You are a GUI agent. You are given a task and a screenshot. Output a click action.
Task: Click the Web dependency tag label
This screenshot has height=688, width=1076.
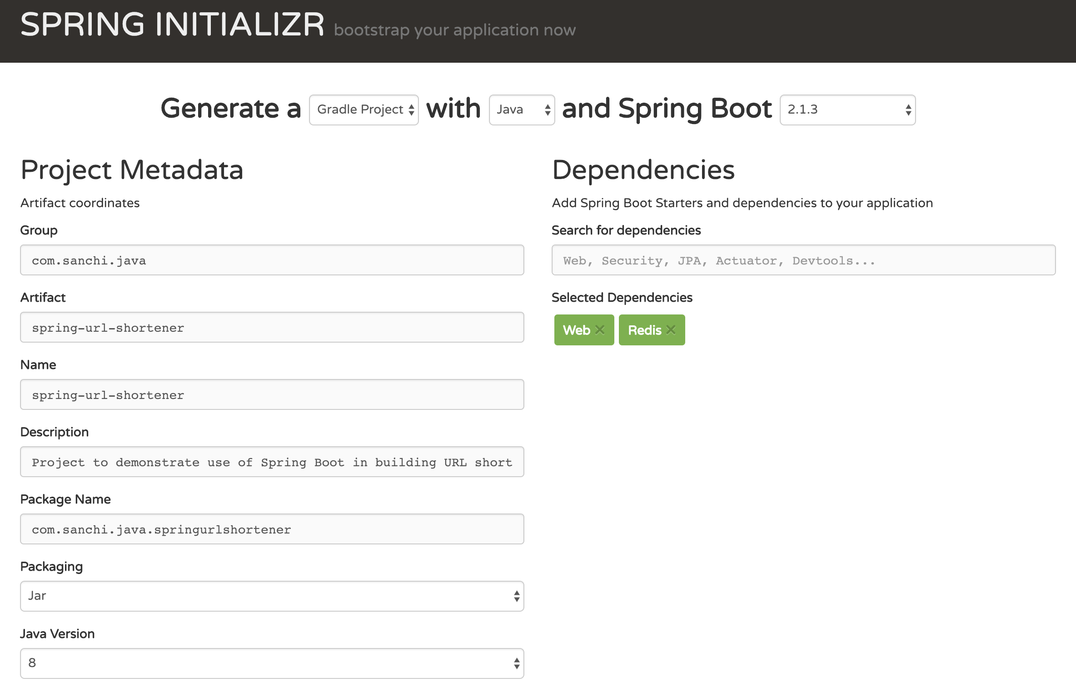[576, 330]
